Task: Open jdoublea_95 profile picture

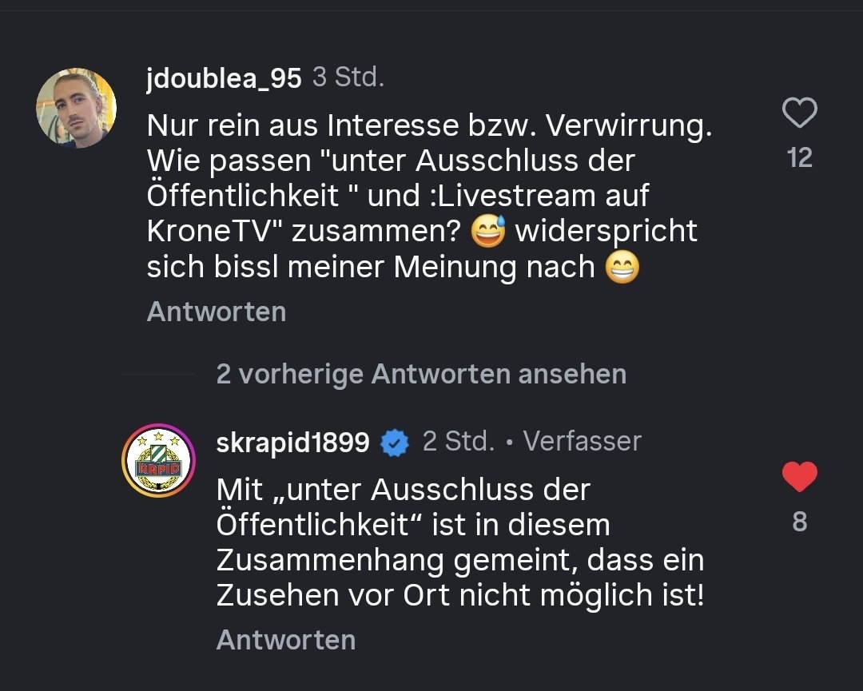Action: point(77,108)
